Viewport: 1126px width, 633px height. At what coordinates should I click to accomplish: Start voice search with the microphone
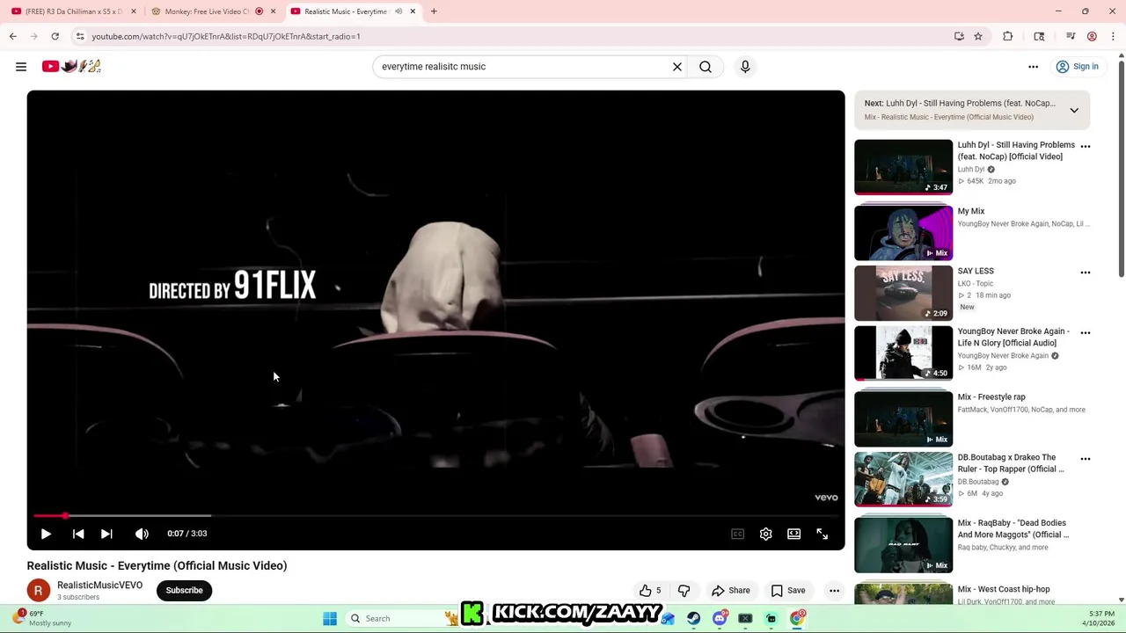click(x=745, y=66)
